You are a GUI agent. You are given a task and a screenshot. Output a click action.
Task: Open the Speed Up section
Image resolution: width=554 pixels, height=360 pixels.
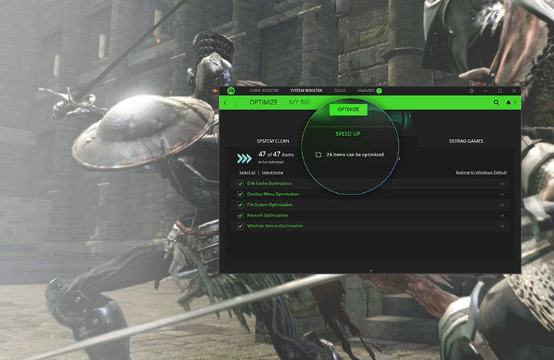[348, 134]
